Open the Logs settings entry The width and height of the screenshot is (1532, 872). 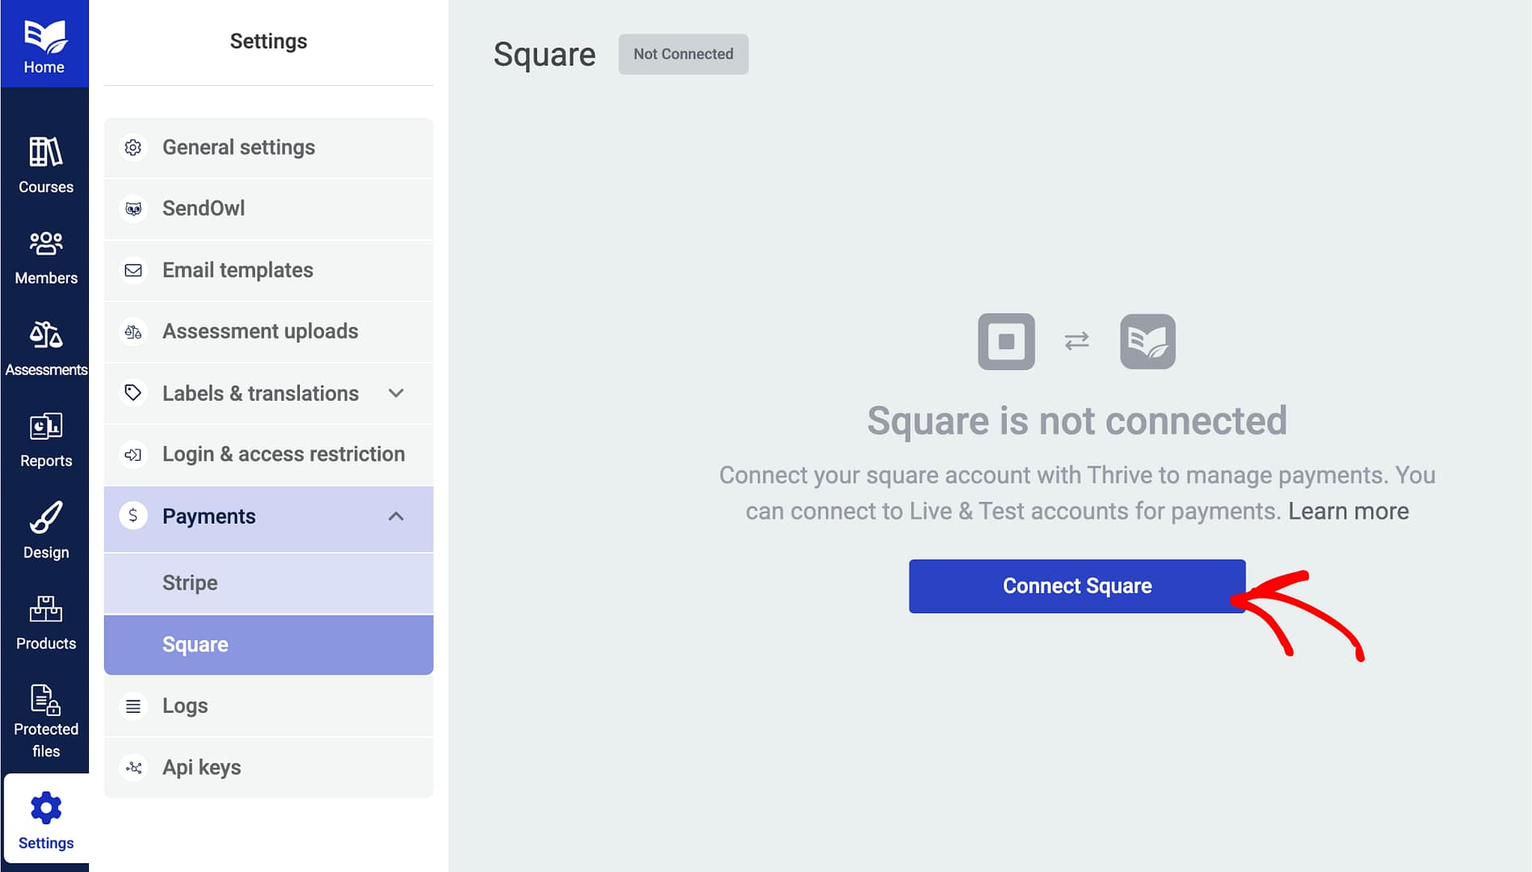[185, 706]
